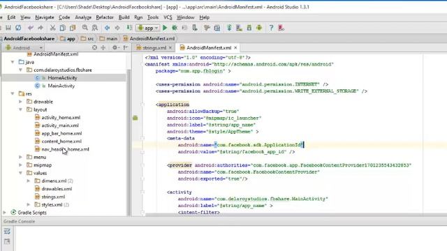Open drawables.xml in values
Viewport: 447px width, 251px height.
point(57,189)
